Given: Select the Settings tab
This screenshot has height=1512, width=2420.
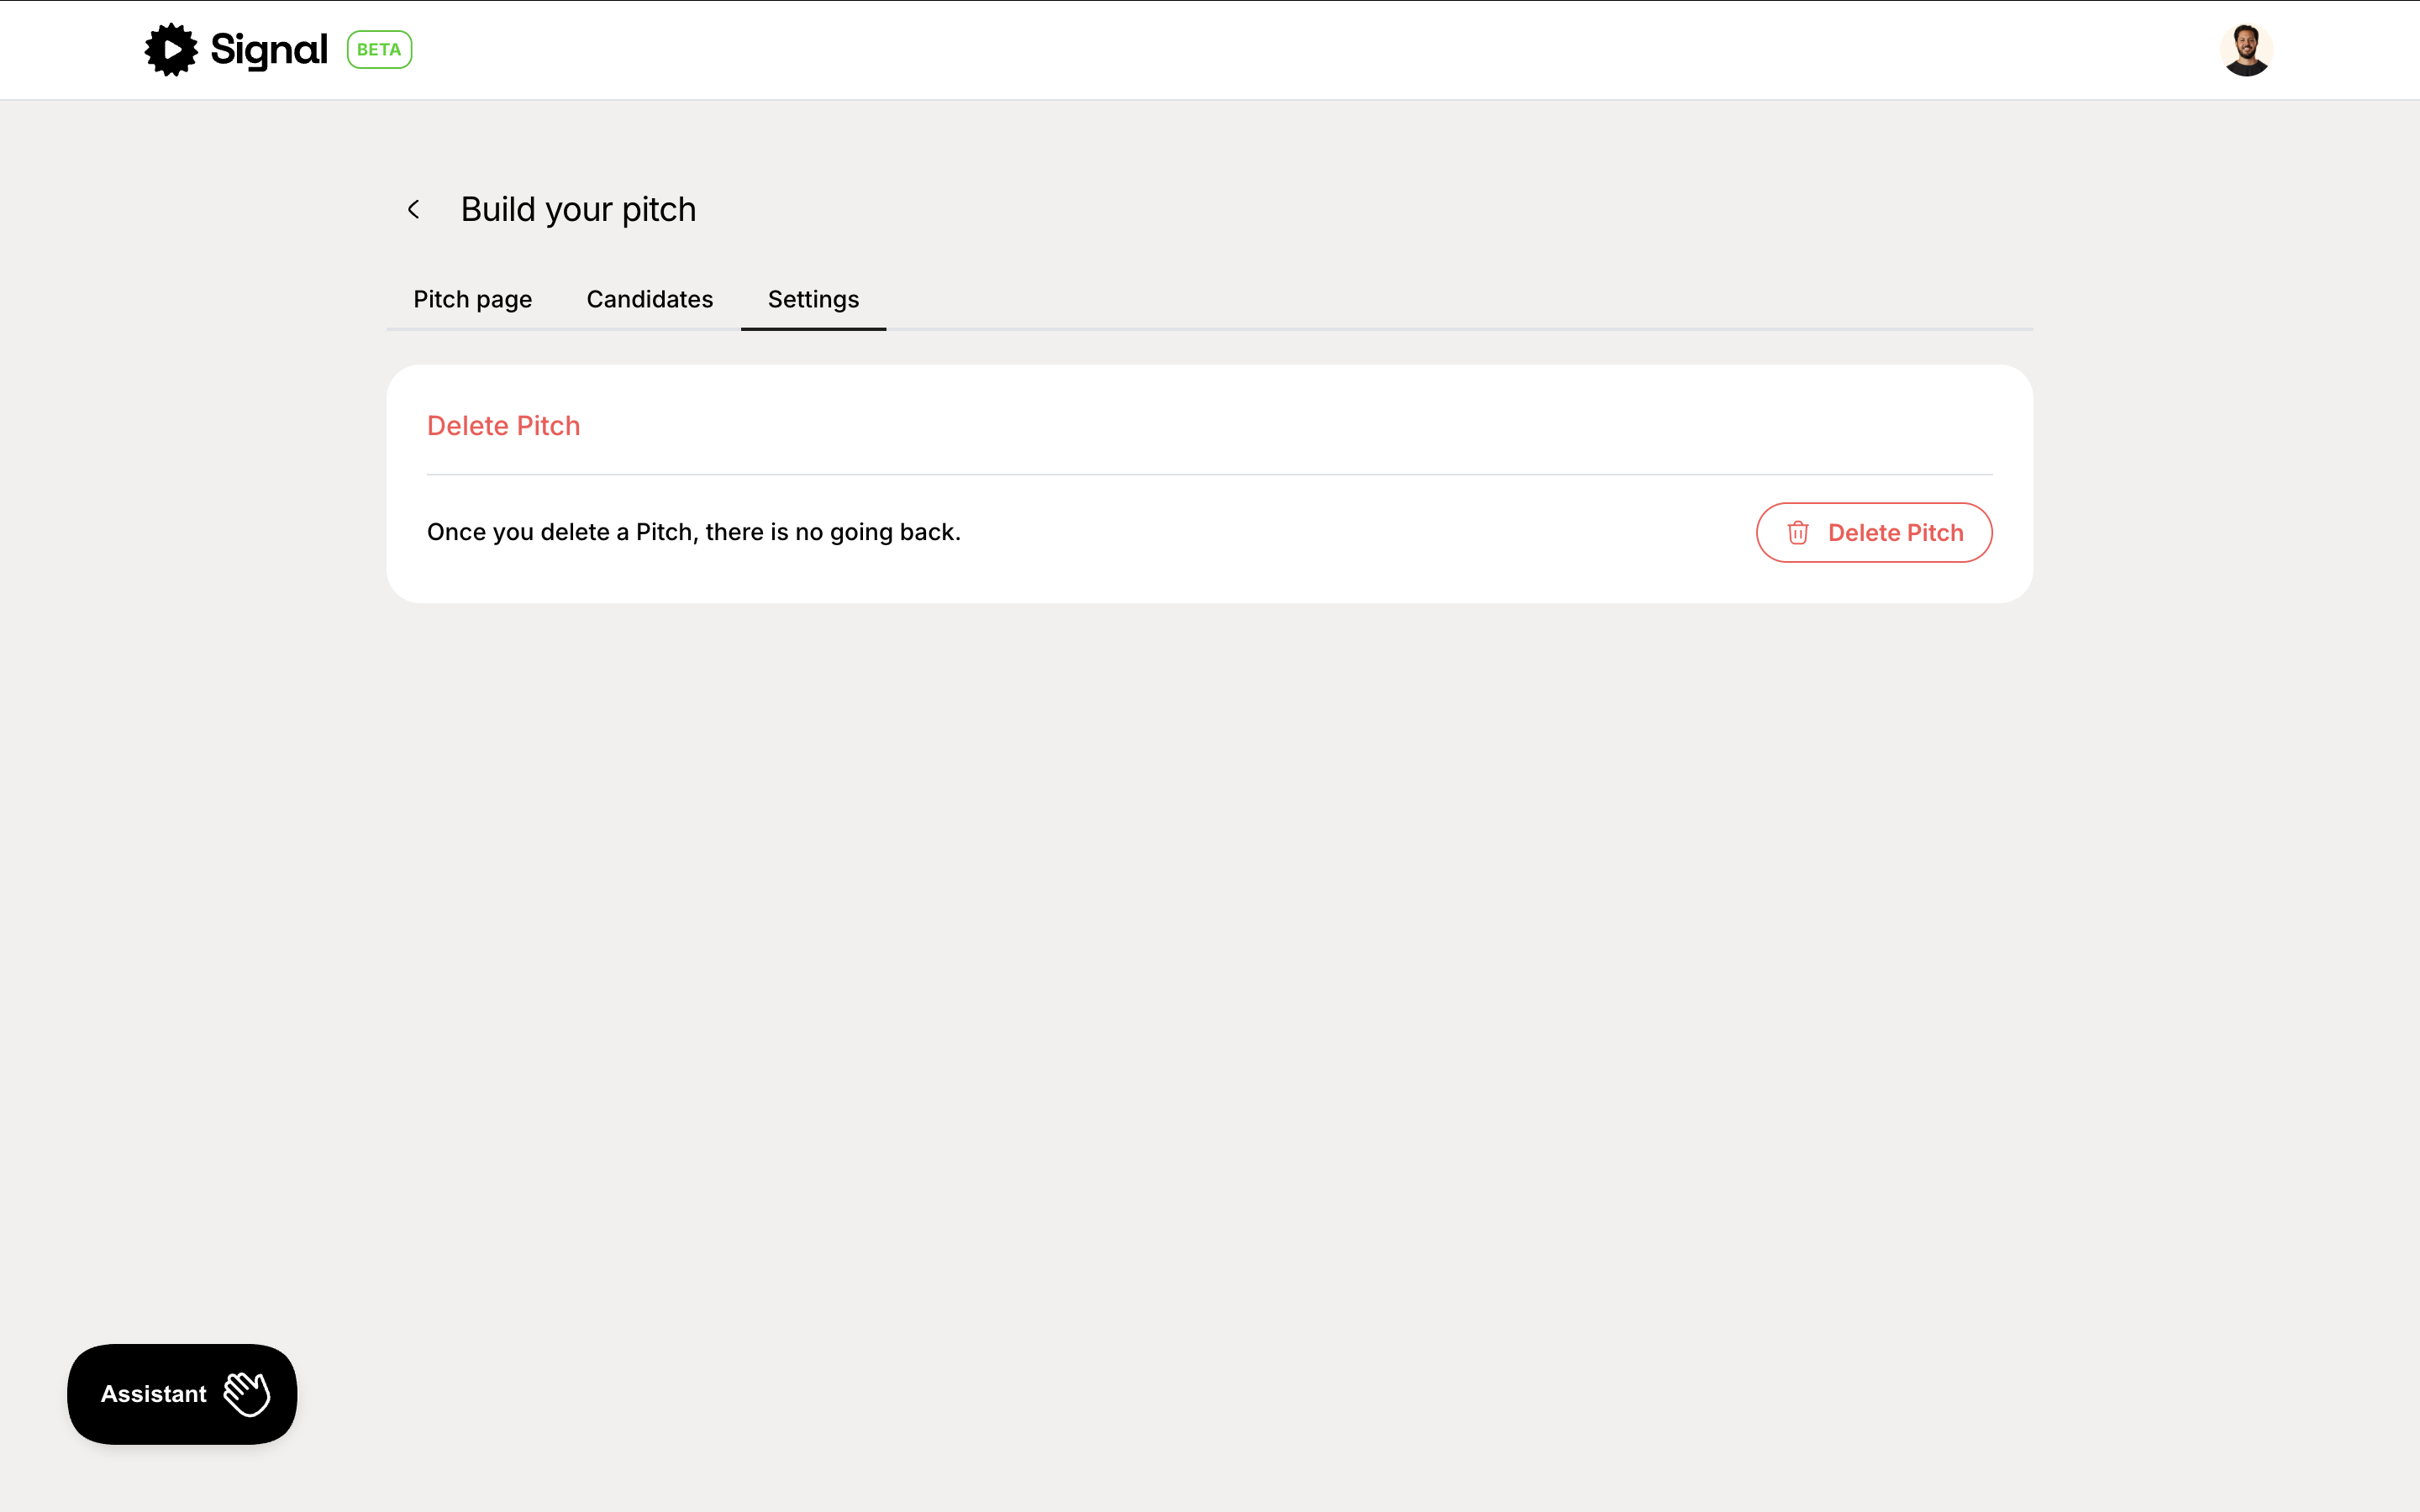Looking at the screenshot, I should 812,299.
